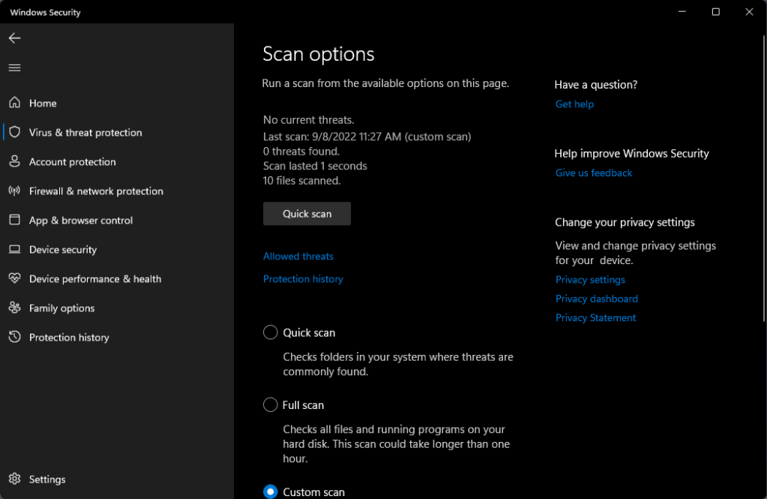767x499 pixels.
Task: Select the Full scan radio button
Action: [271, 405]
